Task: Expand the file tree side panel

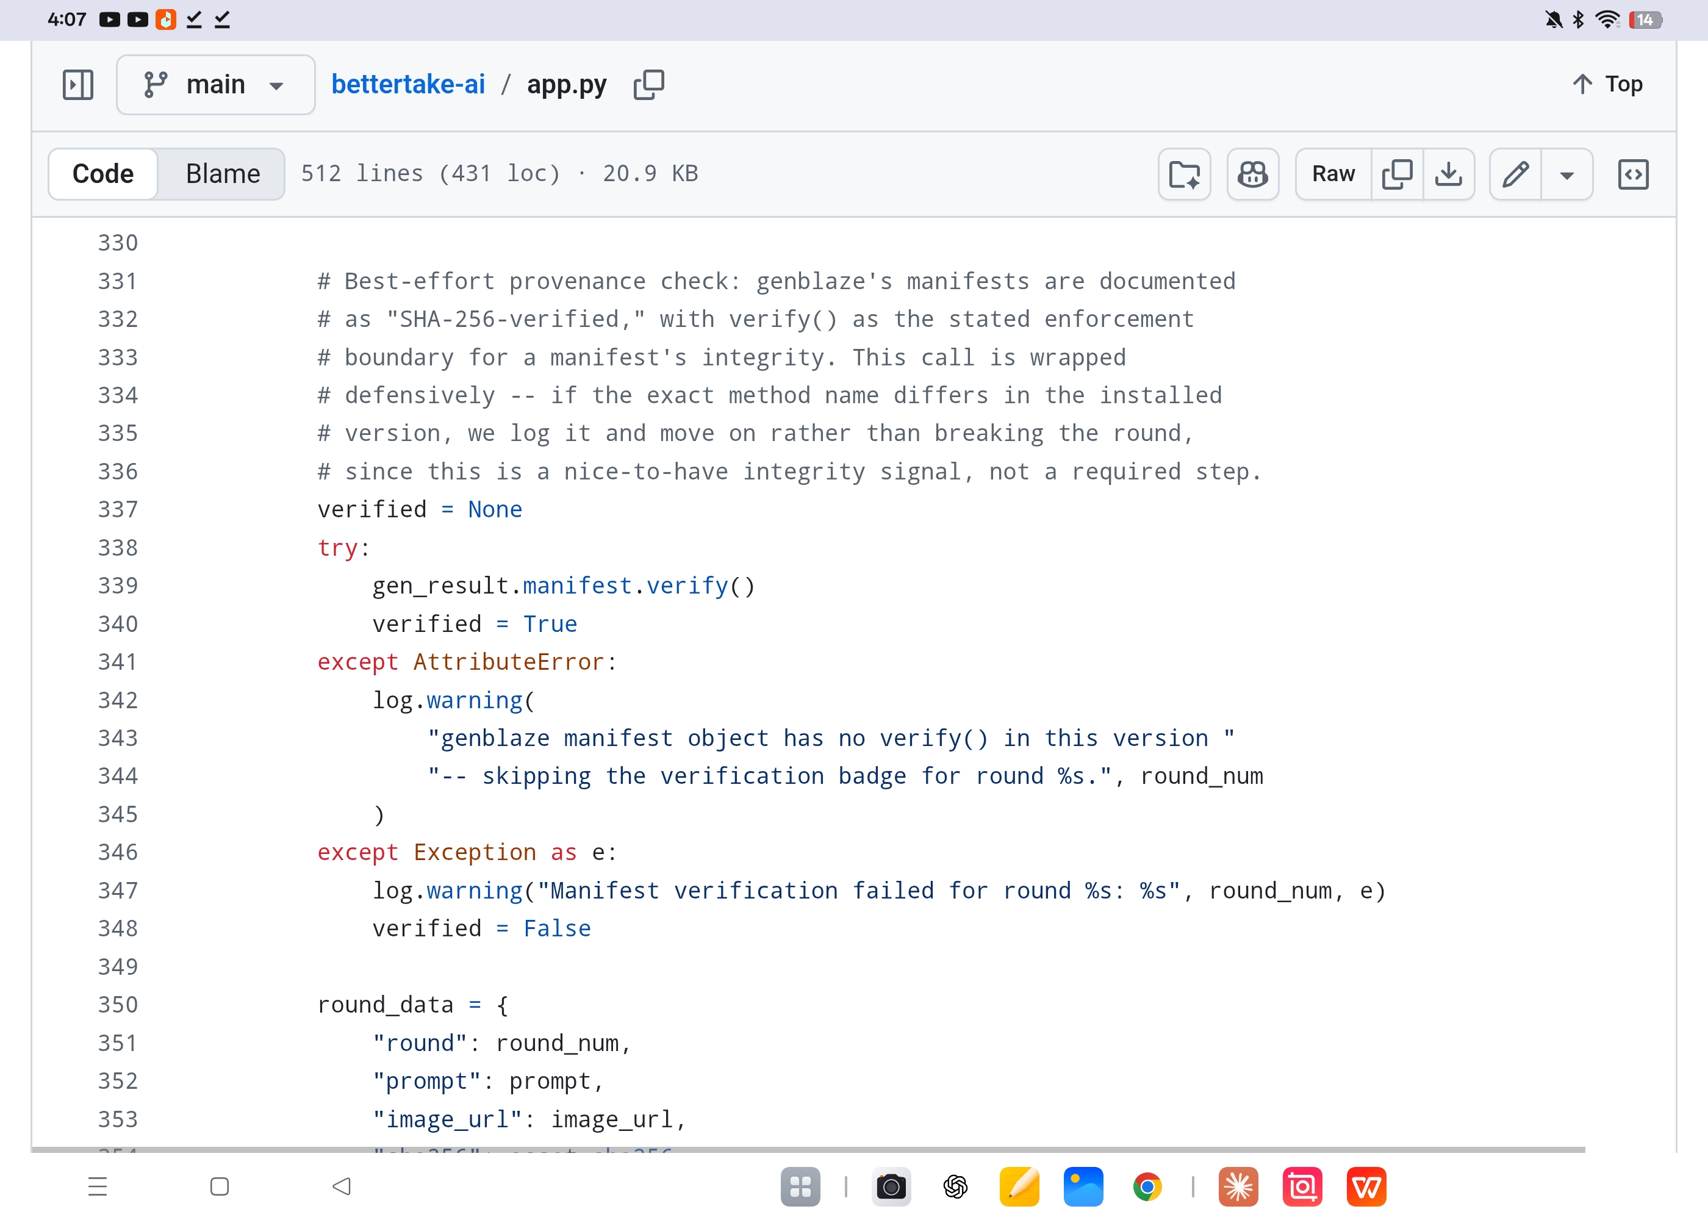Action: tap(78, 84)
